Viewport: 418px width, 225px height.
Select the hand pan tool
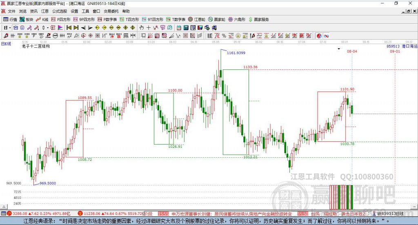pyautogui.click(x=142, y=28)
